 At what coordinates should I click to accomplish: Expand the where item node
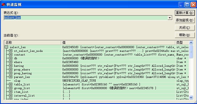[x=11, y=62]
